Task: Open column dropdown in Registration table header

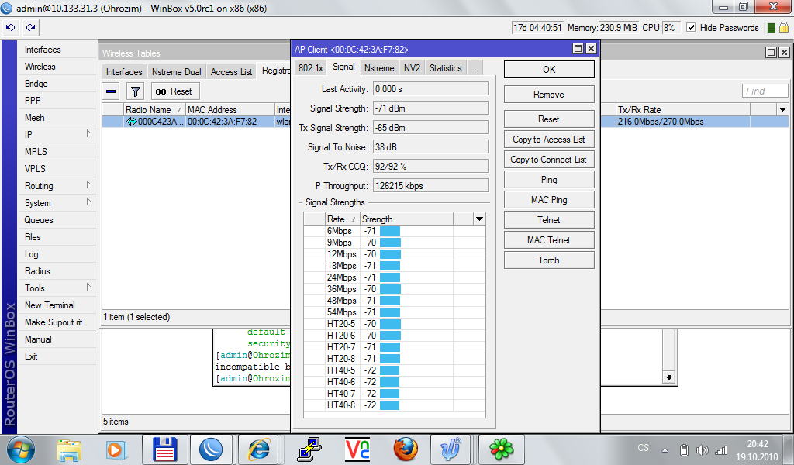Action: [782, 110]
